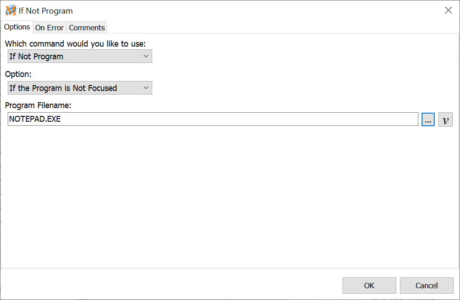
Task: Close the If Not Program dialog
Action: click(x=448, y=10)
